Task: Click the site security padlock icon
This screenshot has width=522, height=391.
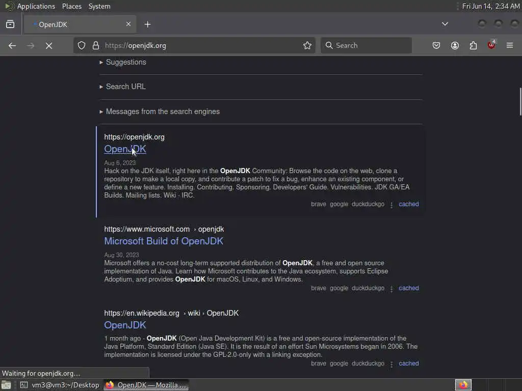Action: click(96, 45)
